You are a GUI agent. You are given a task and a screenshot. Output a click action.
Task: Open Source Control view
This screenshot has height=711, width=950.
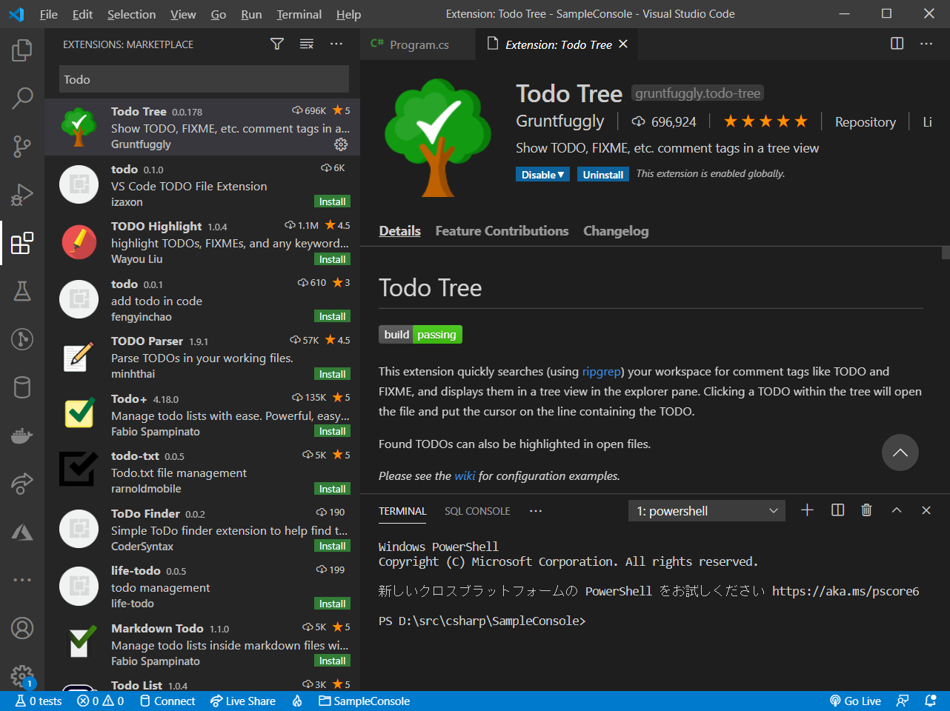point(22,146)
